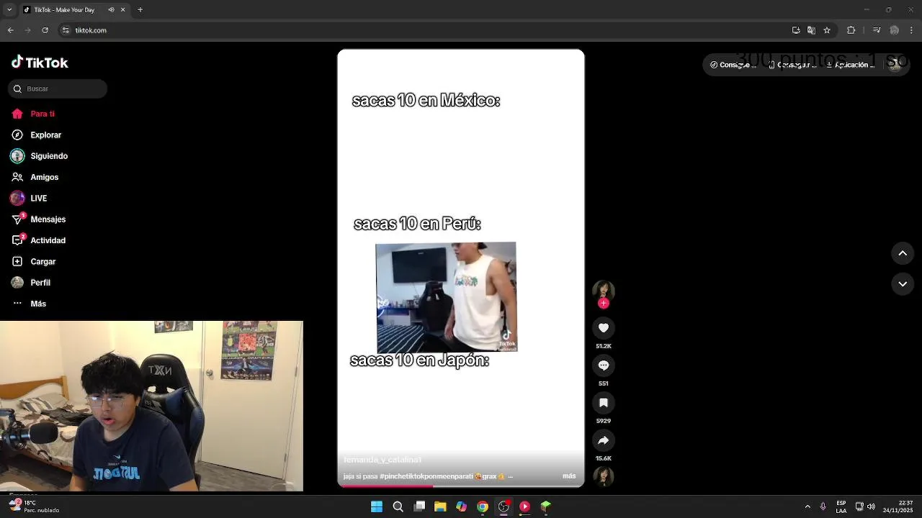Open the TikTok logo home link
This screenshot has height=518, width=922.
[40, 63]
